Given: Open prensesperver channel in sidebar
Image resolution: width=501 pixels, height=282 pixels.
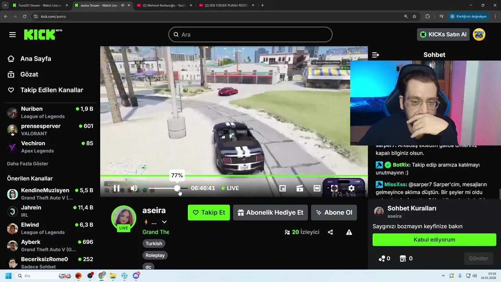Looking at the screenshot, I should [50, 130].
